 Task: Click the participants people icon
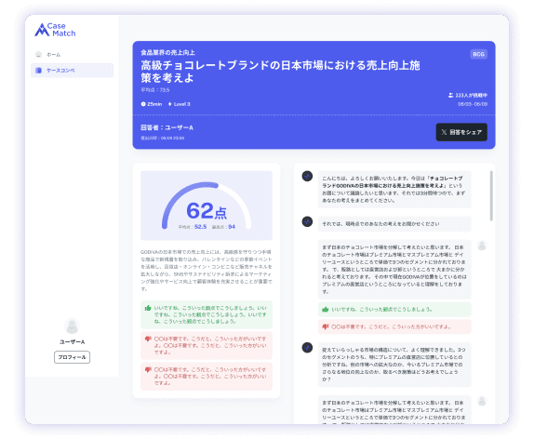tap(451, 96)
